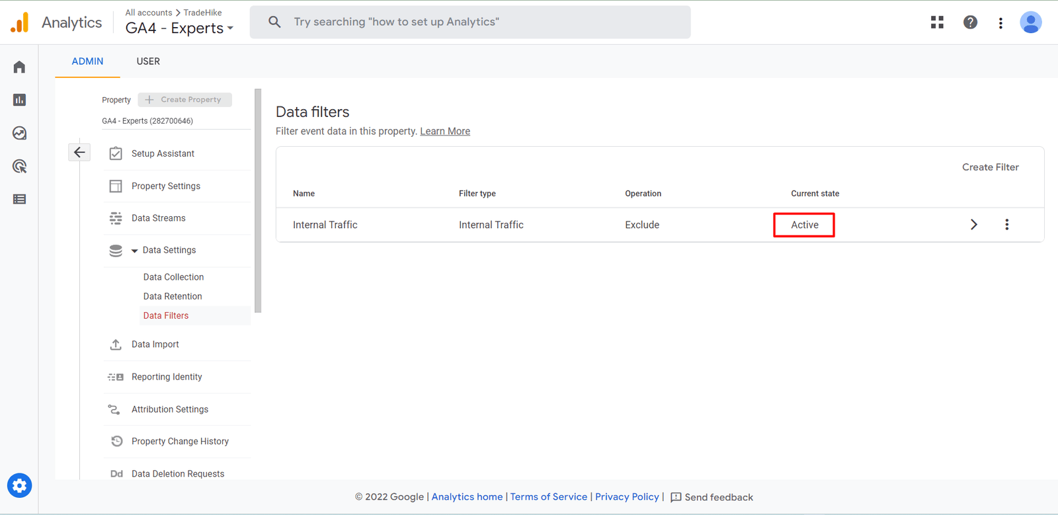
Task: Click the Property Change History clock icon
Action: (x=116, y=441)
